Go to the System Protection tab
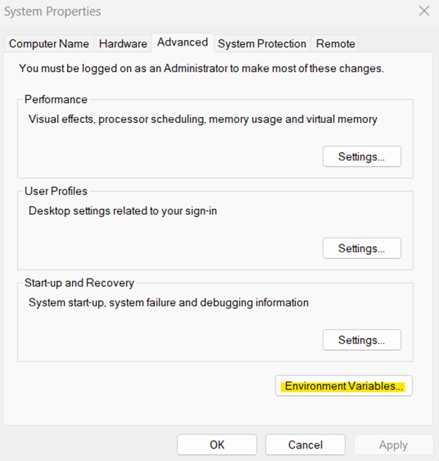This screenshot has width=439, height=461. [262, 44]
